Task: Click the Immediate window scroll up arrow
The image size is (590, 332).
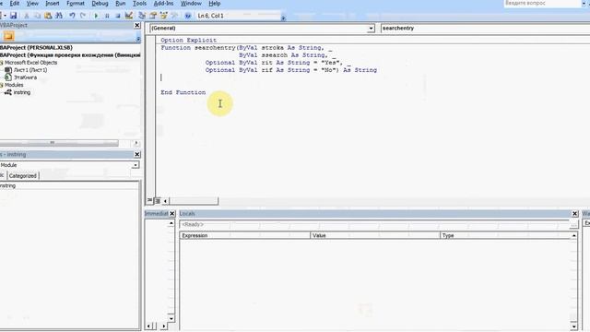Action: point(171,223)
